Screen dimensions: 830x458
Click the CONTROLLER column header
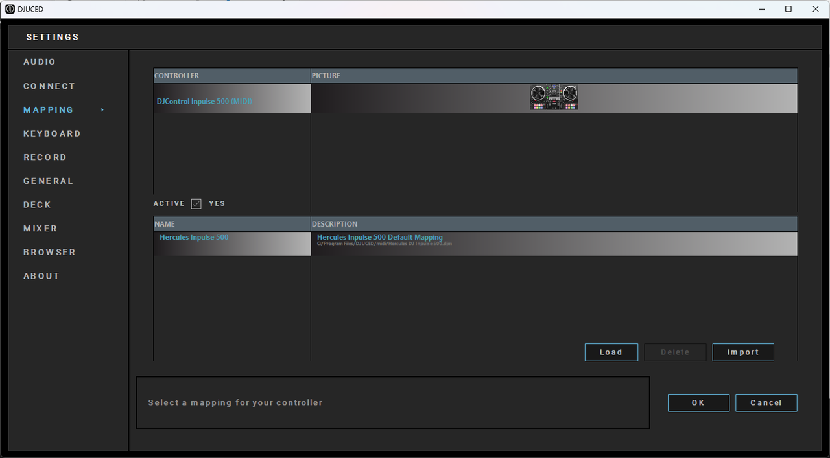click(x=232, y=76)
